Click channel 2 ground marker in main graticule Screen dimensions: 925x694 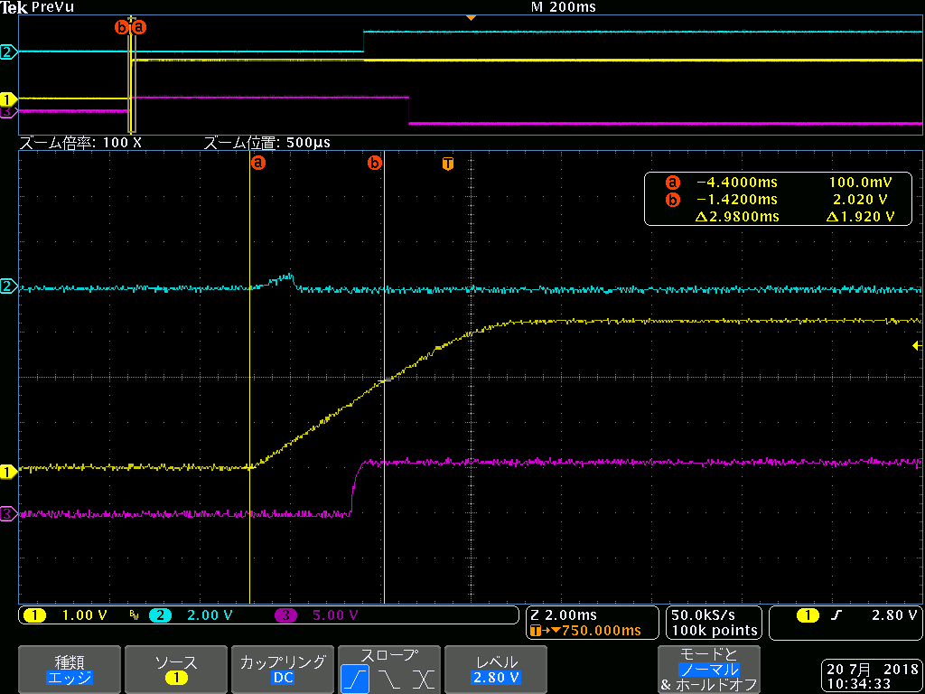[x=8, y=286]
